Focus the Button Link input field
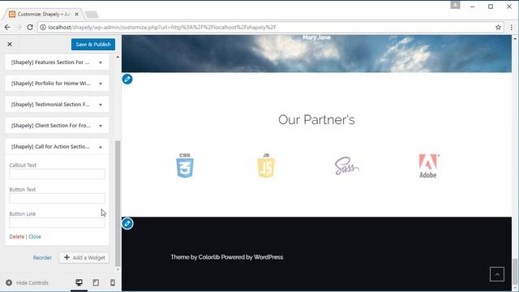 pos(57,223)
